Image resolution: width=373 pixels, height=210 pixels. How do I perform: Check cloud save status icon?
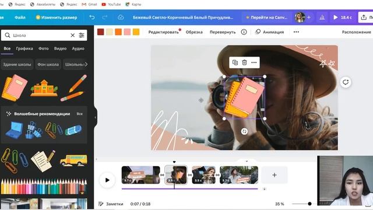(x=121, y=17)
